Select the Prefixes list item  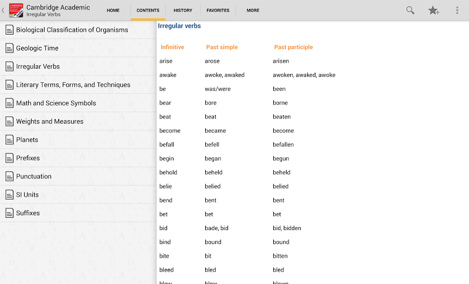coord(28,158)
